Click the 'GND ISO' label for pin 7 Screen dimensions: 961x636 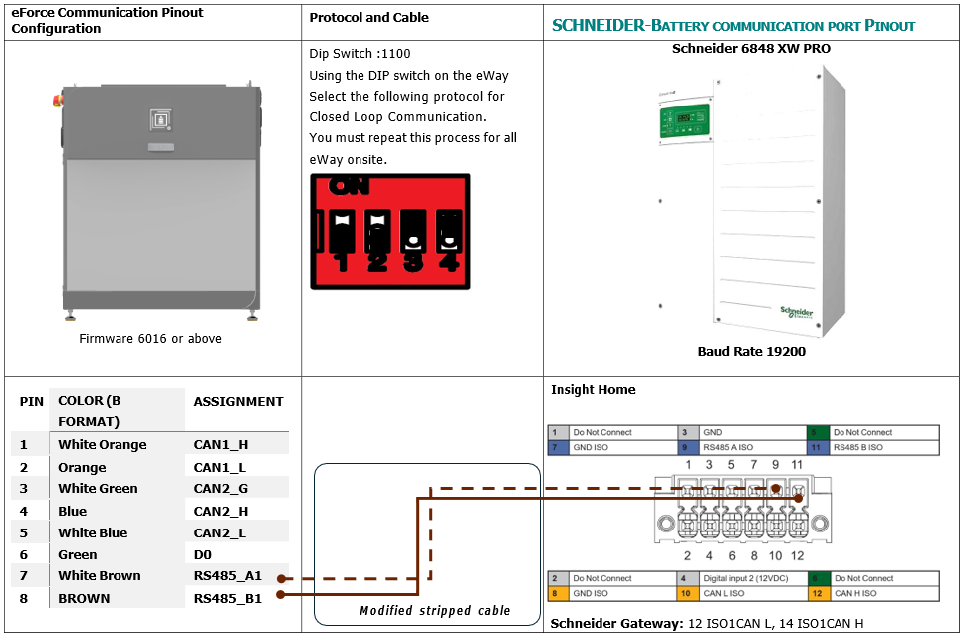591,447
